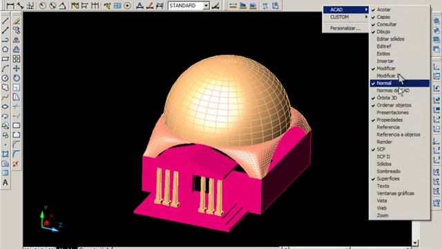Enable the Vista toolbar
Image resolution: width=442 pixels, height=249 pixels.
[399, 201]
